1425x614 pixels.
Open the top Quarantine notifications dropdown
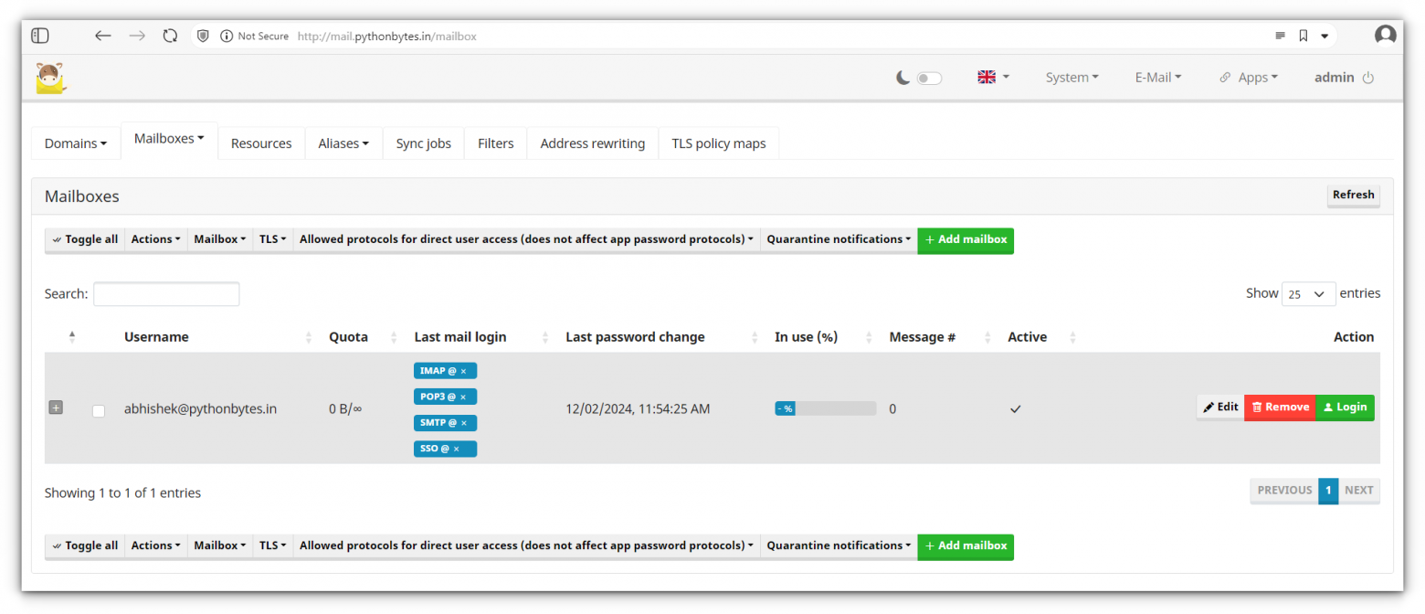tap(839, 239)
